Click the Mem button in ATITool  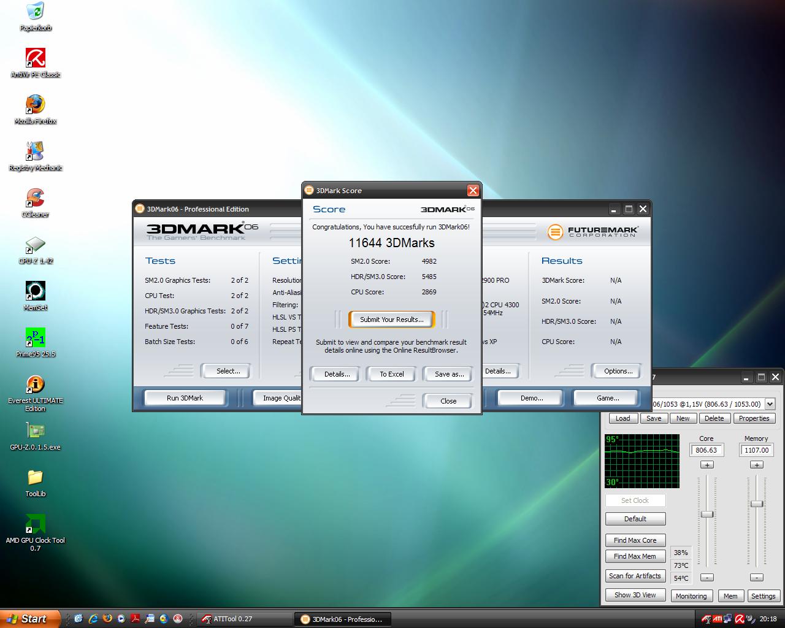click(730, 596)
